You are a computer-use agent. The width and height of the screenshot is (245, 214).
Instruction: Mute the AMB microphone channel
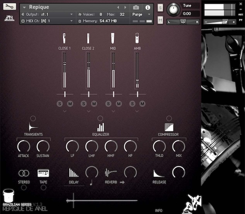[142, 103]
